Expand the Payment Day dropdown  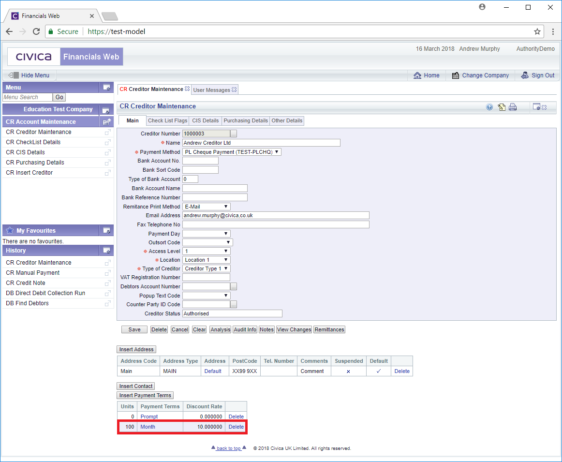tap(207, 234)
